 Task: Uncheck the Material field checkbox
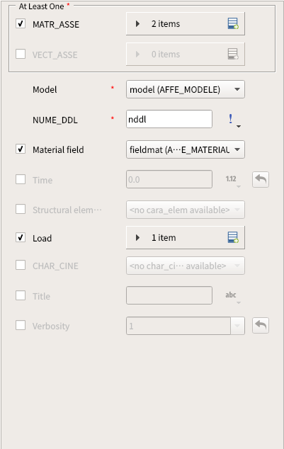coord(21,149)
